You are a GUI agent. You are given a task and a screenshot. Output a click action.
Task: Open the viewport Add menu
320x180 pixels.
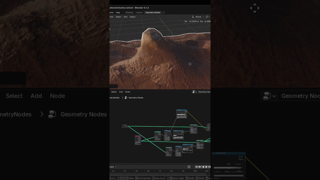click(x=125, y=17)
